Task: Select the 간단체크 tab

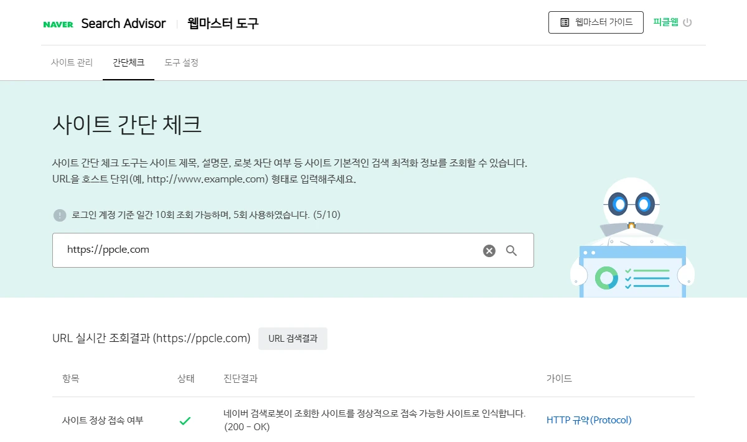Action: click(128, 62)
